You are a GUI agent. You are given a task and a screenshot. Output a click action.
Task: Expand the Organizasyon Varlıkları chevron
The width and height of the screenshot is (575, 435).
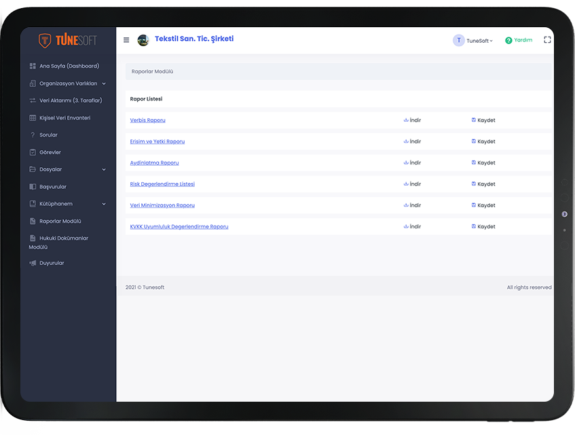[x=104, y=84]
